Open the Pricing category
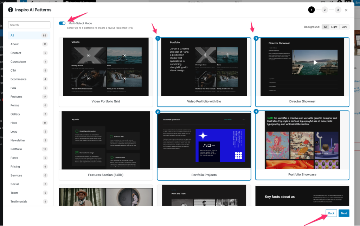360x226 pixels. [29, 167]
